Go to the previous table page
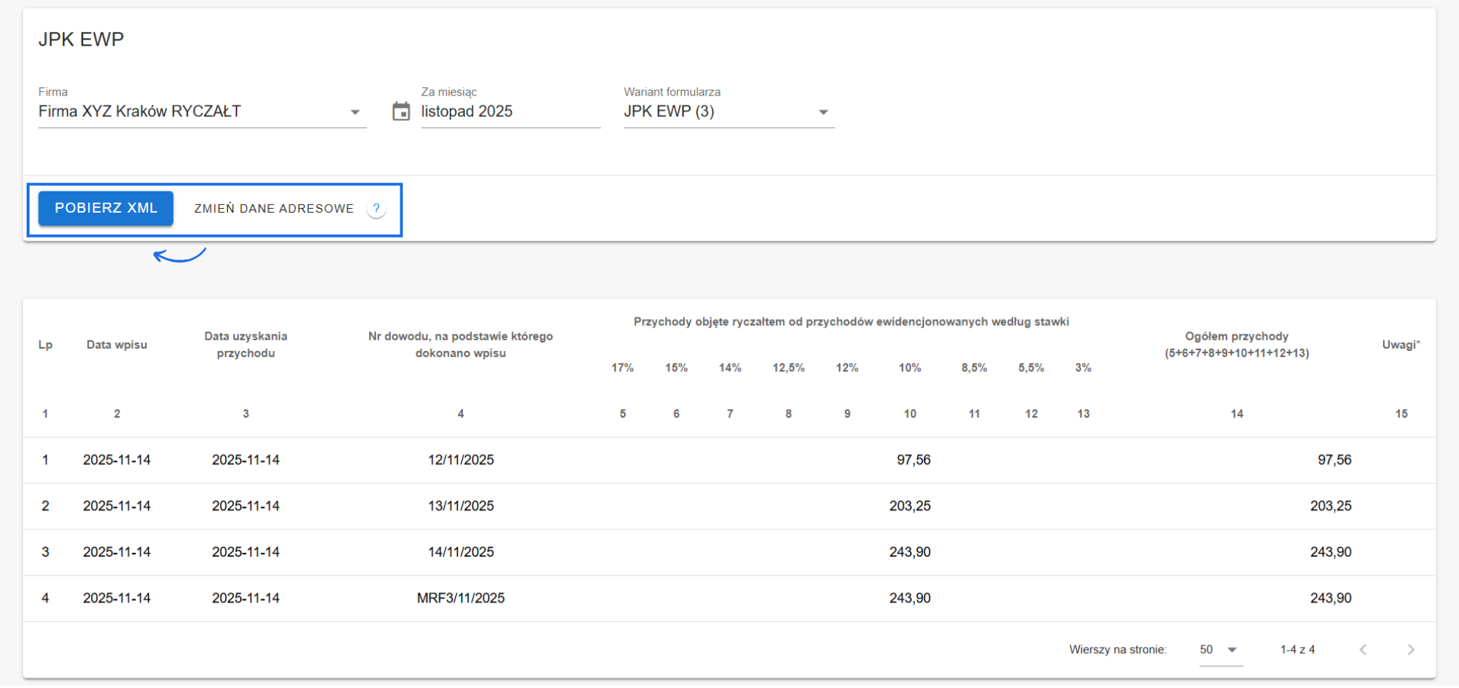 click(x=1363, y=650)
